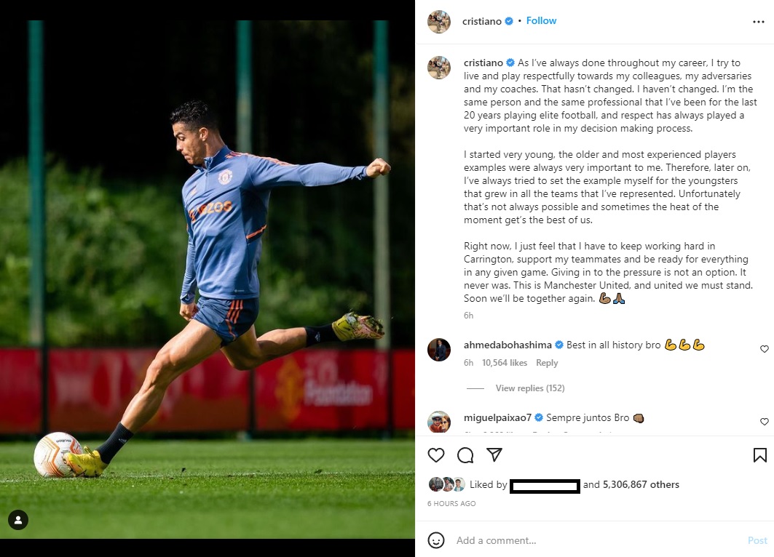The image size is (774, 557).
Task: Like the post with heart icon
Action: pos(436,455)
